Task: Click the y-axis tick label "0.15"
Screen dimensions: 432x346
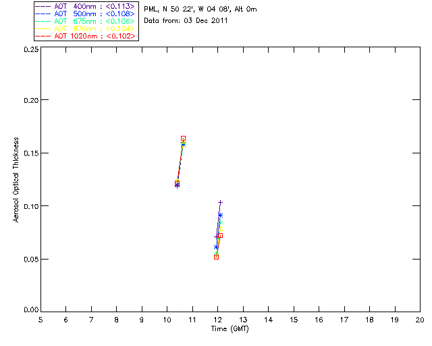Action: tap(31, 153)
